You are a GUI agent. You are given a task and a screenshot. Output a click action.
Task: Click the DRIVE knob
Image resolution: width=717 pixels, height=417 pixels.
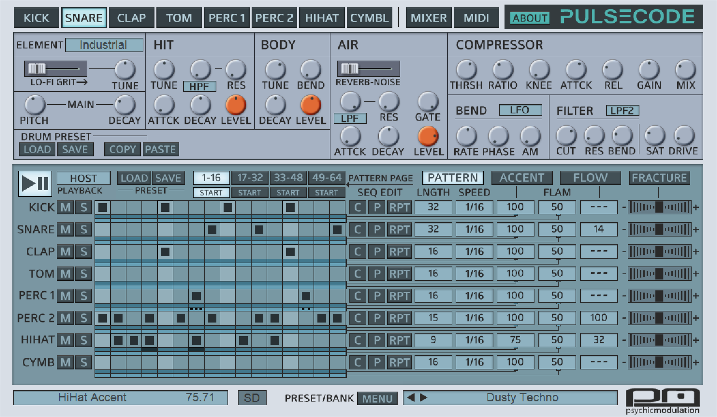(x=684, y=136)
